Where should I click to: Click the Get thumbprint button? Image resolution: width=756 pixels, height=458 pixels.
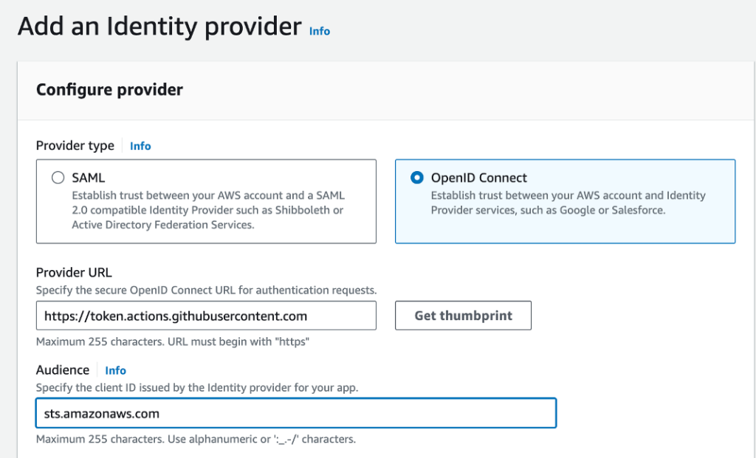point(463,316)
